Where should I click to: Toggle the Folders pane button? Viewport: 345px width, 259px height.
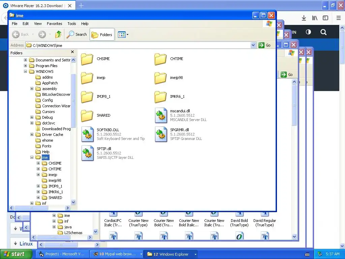point(102,35)
